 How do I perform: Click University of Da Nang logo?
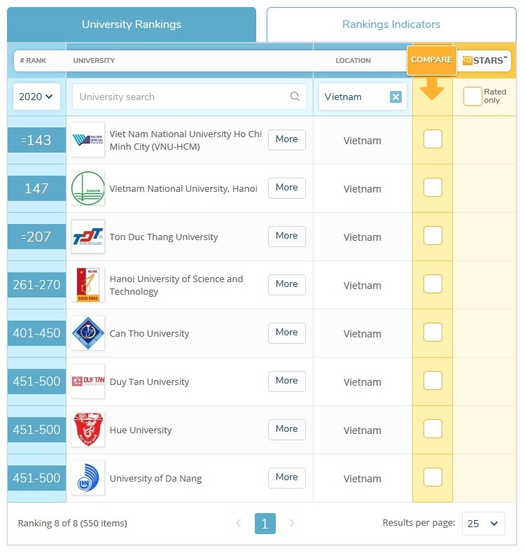[x=87, y=478]
